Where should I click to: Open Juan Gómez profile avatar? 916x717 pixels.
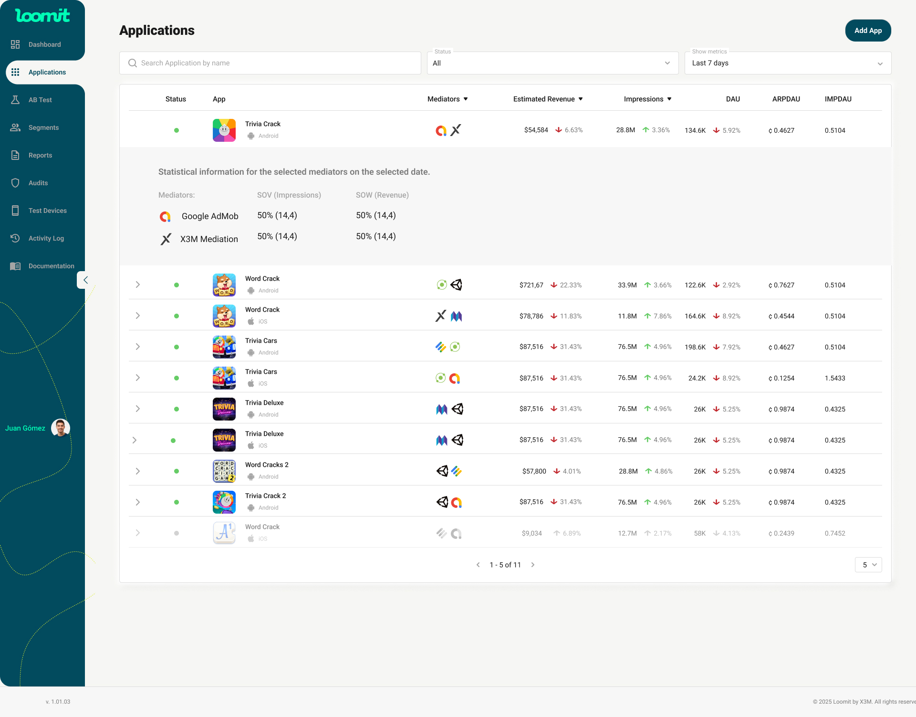click(x=61, y=428)
